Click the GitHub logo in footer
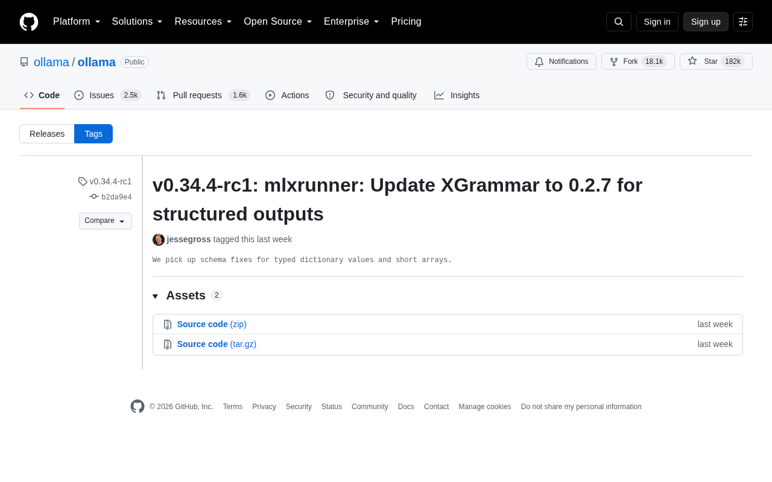The width and height of the screenshot is (772, 482). coord(138,407)
